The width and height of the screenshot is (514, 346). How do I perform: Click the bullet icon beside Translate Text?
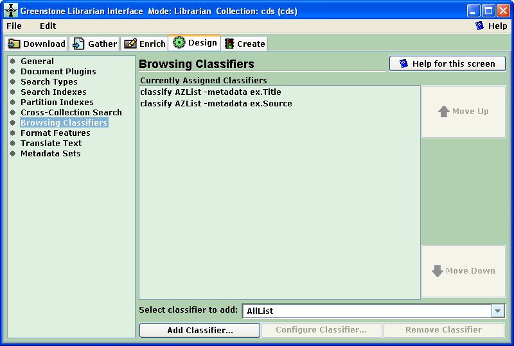pos(12,144)
